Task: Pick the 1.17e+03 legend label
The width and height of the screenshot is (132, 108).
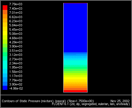Action: (16, 76)
